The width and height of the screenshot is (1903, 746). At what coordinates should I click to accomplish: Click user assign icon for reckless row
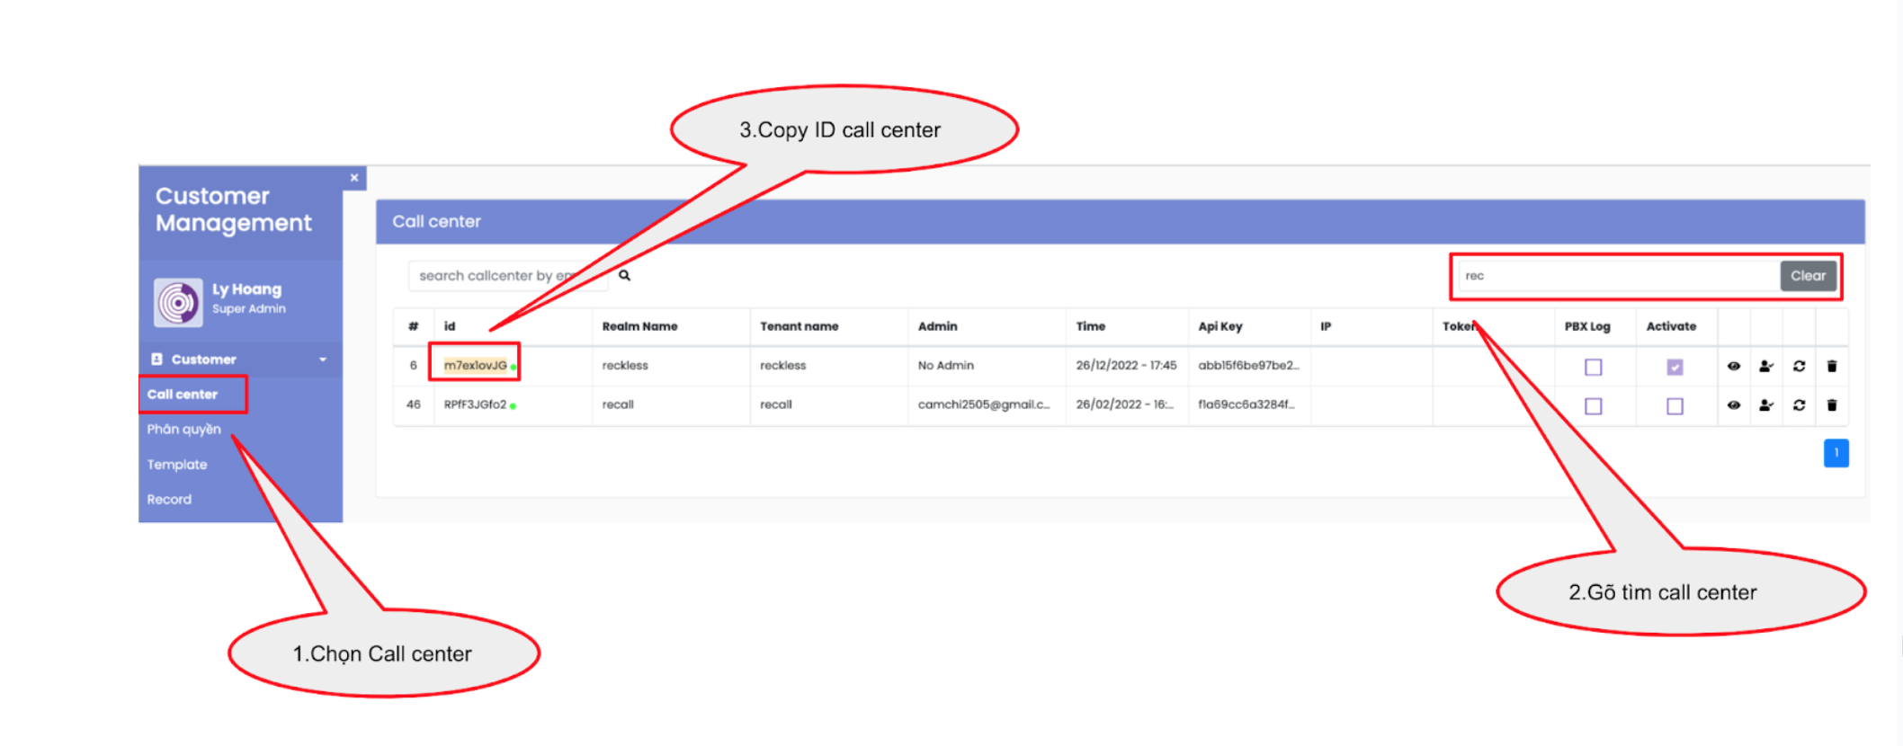tap(1765, 367)
